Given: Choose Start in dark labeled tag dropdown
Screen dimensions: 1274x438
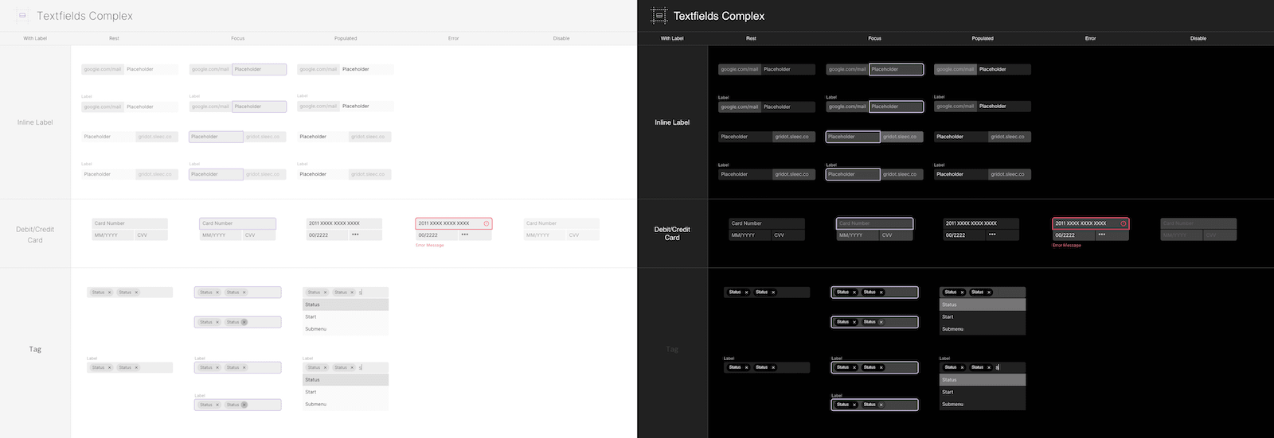Looking at the screenshot, I should click(x=983, y=392).
